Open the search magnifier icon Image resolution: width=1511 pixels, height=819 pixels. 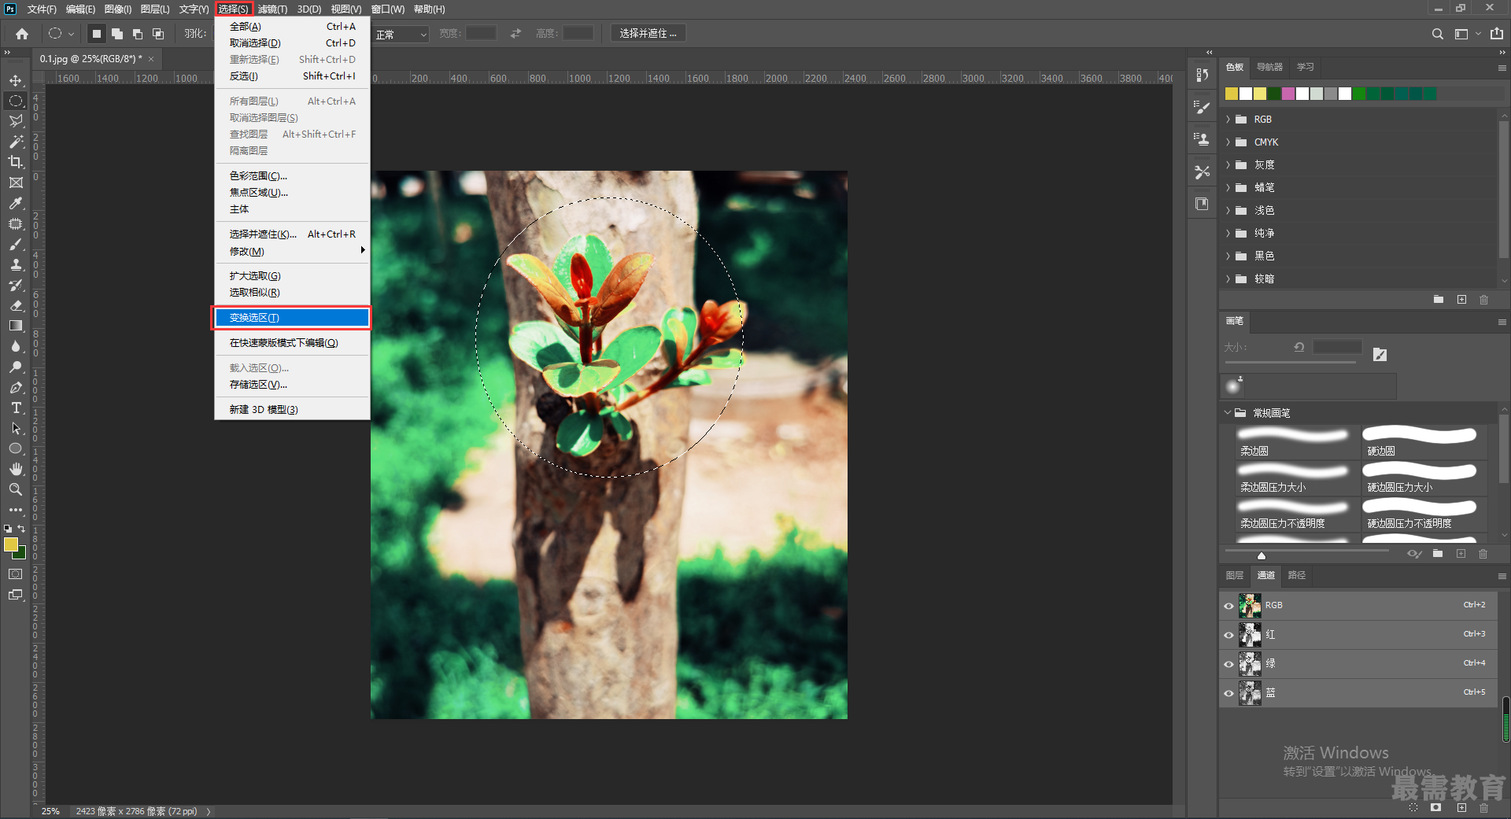click(x=1437, y=34)
